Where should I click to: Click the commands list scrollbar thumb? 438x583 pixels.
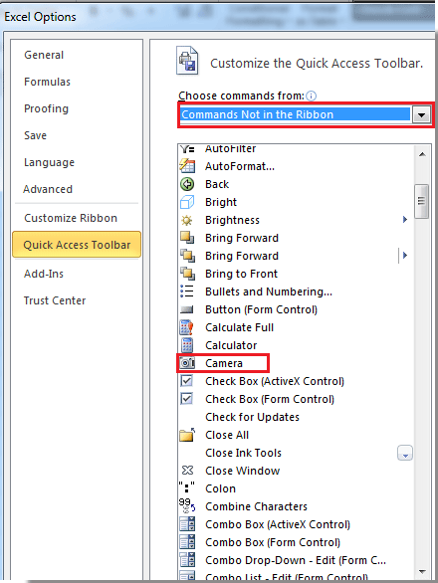pos(422,201)
